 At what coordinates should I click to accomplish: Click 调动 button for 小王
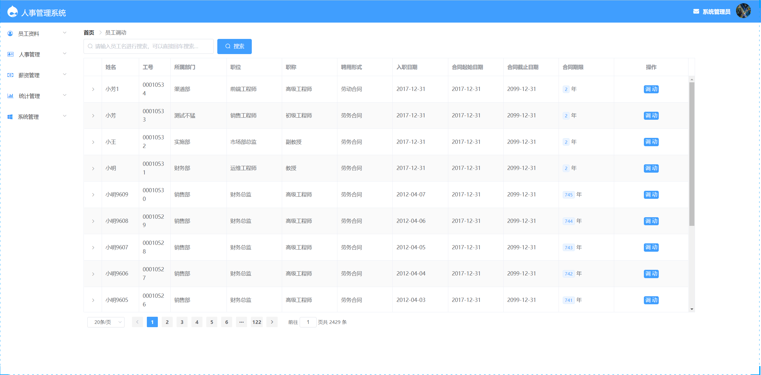click(x=651, y=142)
